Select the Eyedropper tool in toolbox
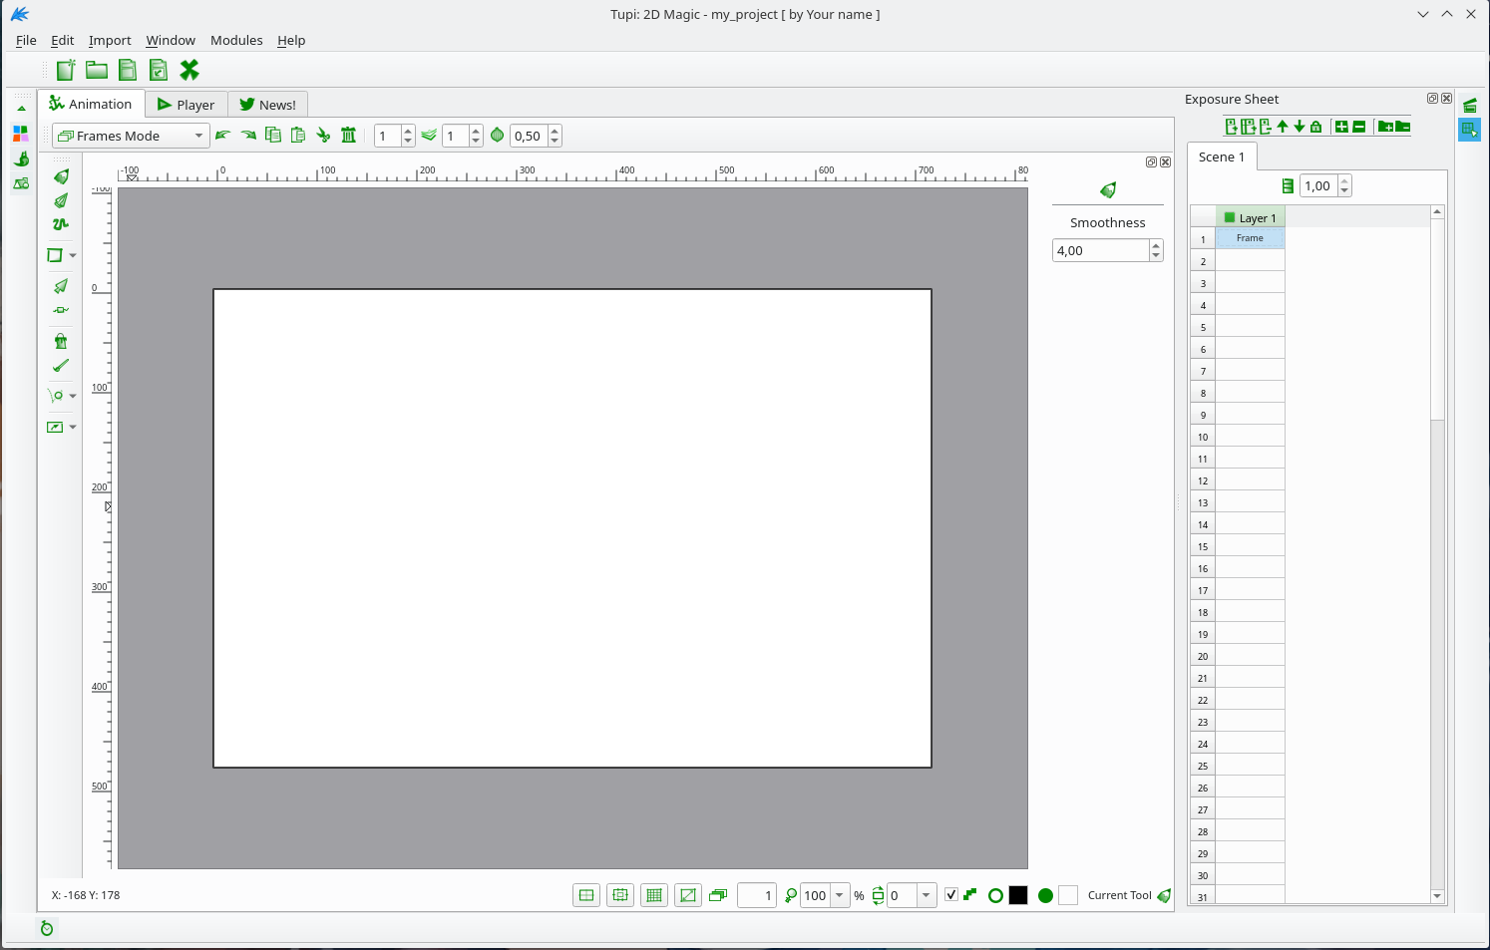1490x950 pixels. pyautogui.click(x=61, y=366)
